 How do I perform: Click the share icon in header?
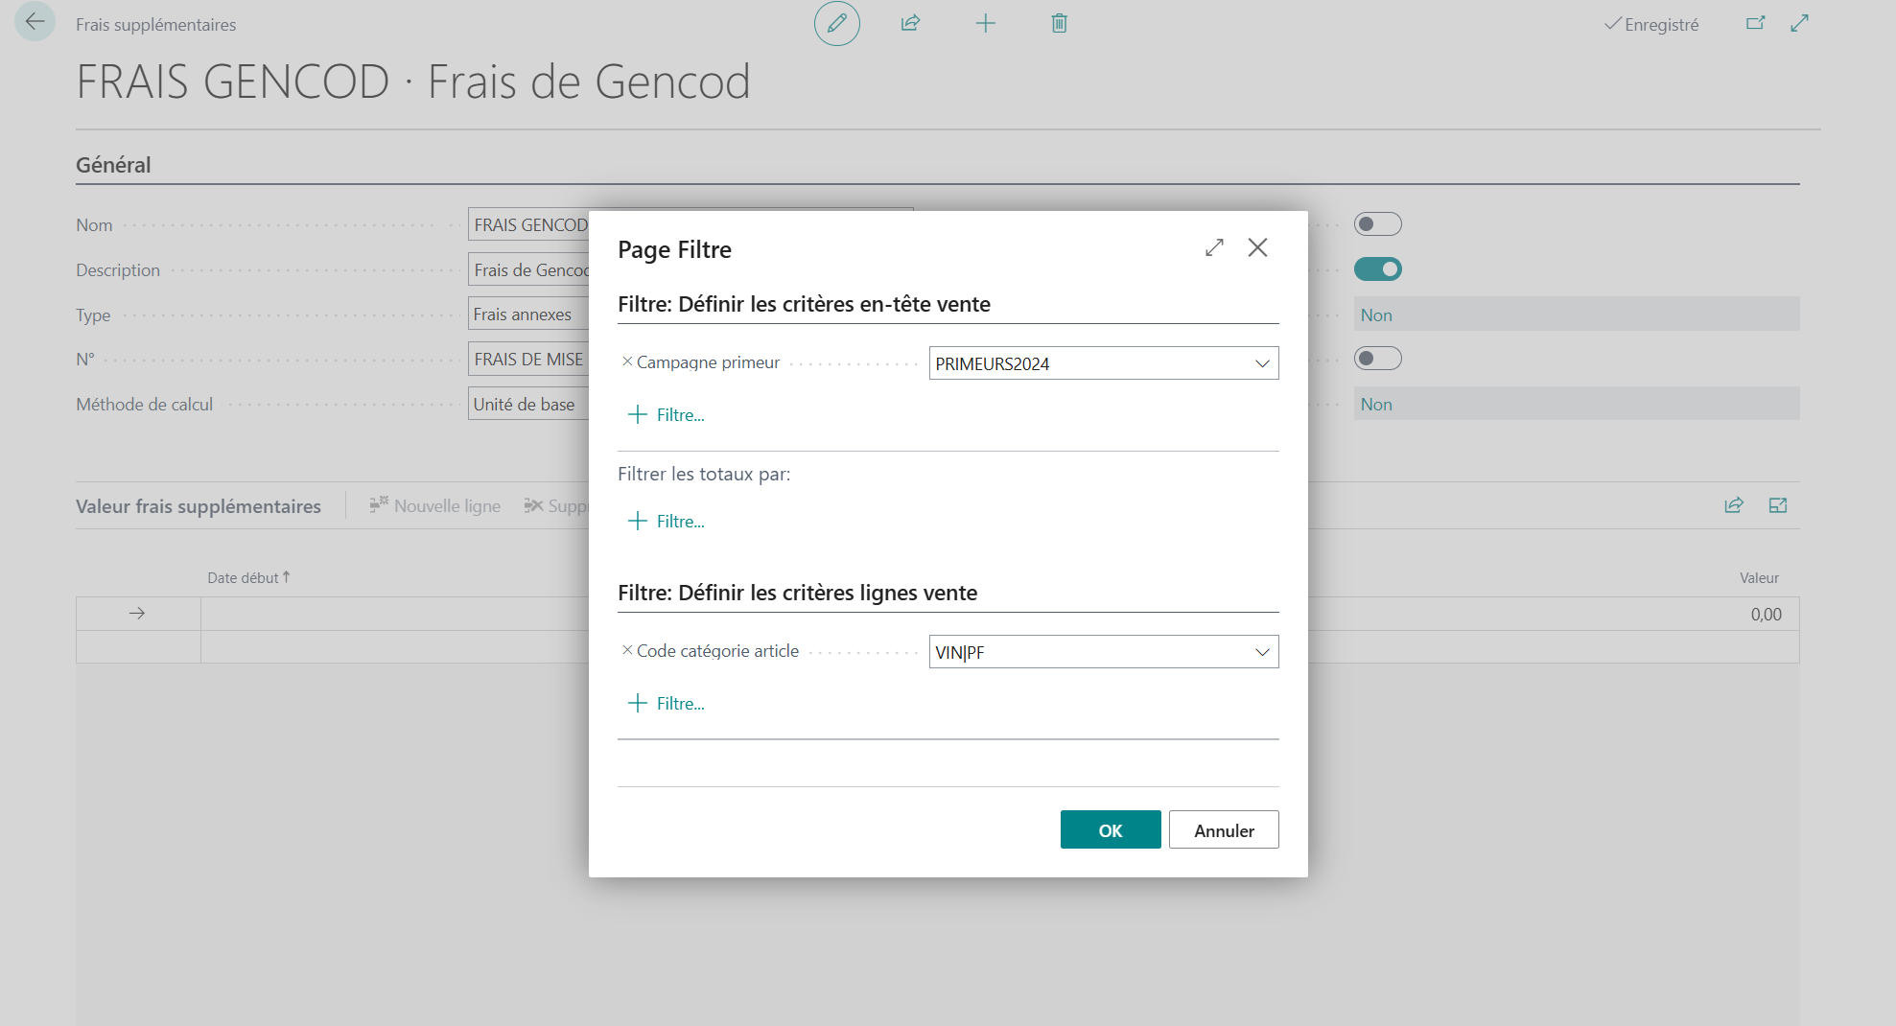point(910,23)
